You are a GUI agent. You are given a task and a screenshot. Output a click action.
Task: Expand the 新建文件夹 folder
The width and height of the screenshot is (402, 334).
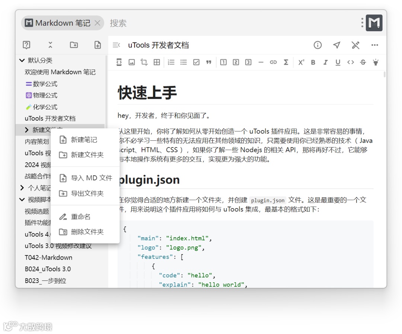26,130
